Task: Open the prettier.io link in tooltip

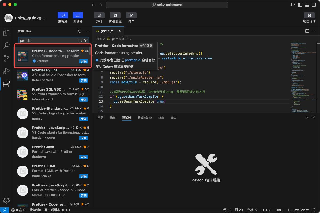Action: [133, 60]
